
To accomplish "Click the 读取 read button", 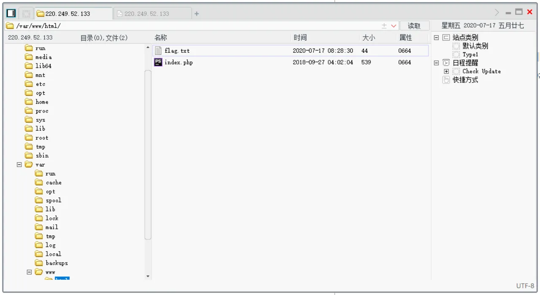I will [x=414, y=26].
